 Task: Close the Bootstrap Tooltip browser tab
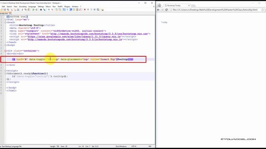pos(189,5)
